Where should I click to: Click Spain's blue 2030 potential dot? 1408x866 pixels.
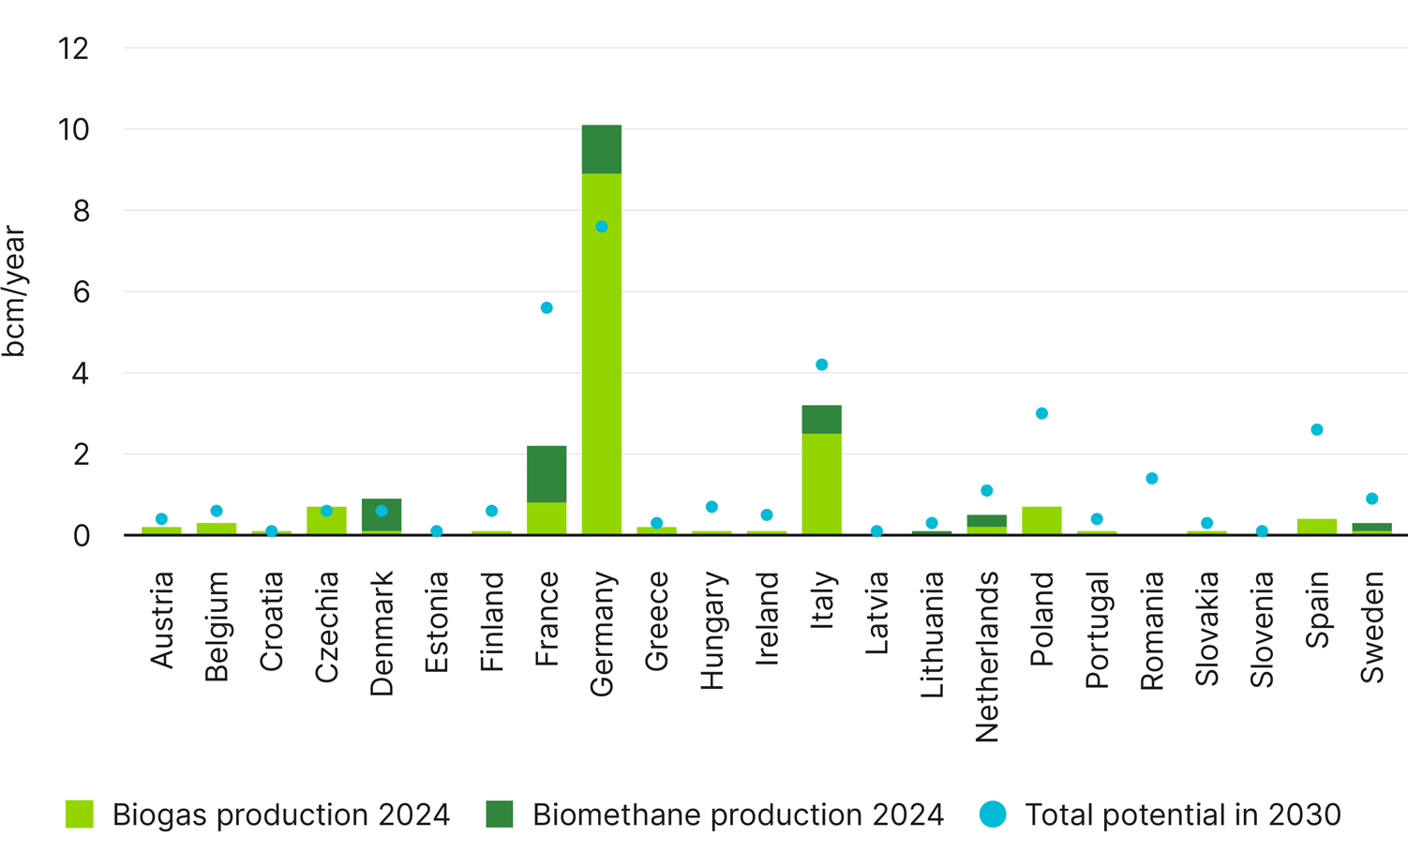click(x=1317, y=429)
